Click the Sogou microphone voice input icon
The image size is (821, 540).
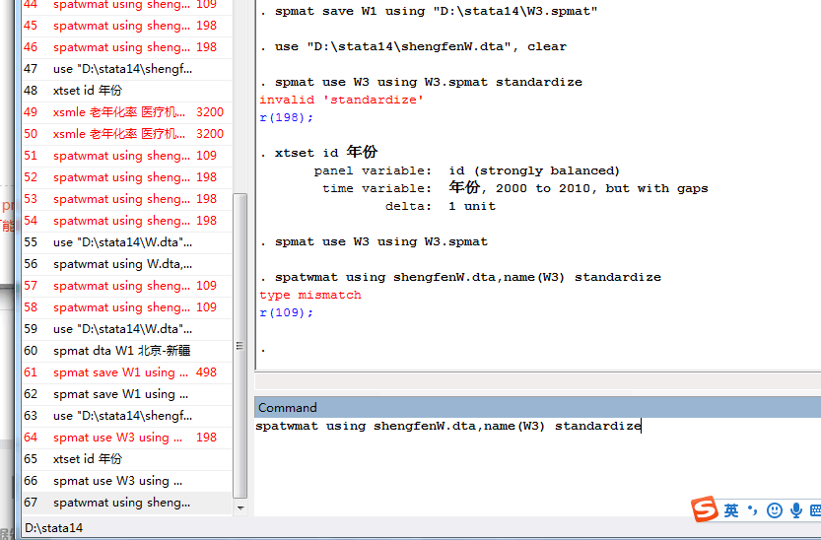796,510
